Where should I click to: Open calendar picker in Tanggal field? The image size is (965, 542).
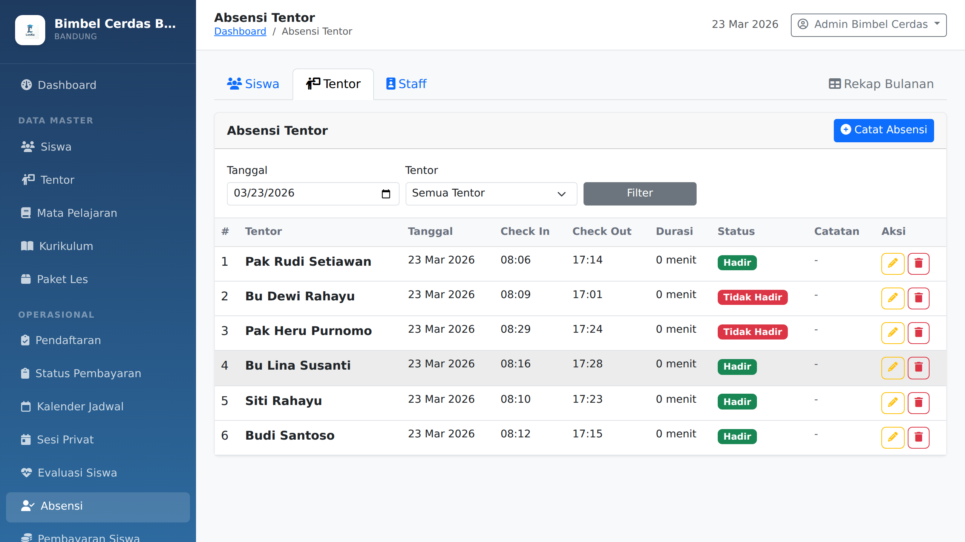(x=386, y=194)
